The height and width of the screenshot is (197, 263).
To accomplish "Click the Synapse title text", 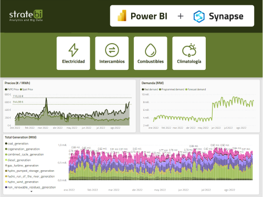I will [x=226, y=17].
